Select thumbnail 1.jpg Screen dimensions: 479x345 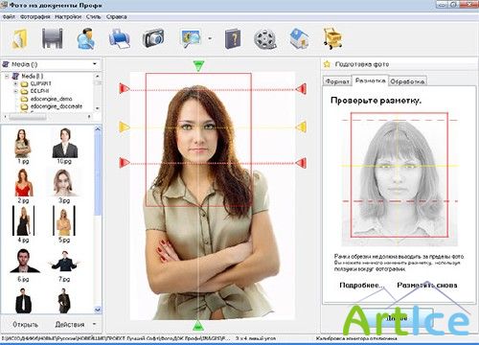(x=23, y=147)
